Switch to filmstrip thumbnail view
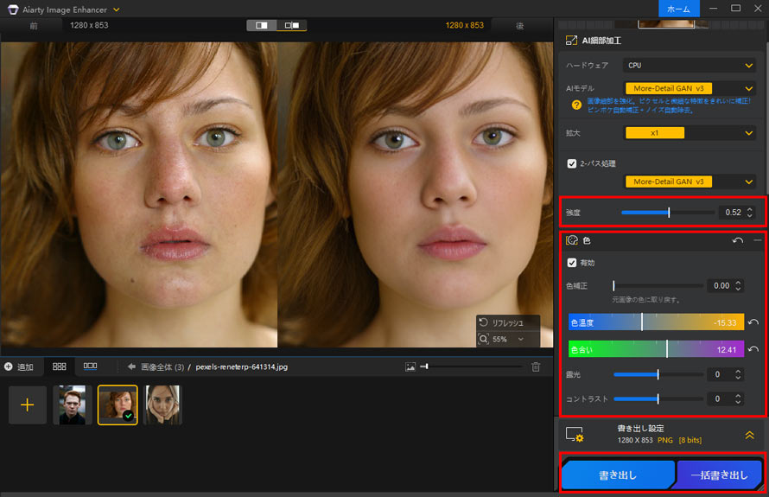769x497 pixels. (x=90, y=366)
